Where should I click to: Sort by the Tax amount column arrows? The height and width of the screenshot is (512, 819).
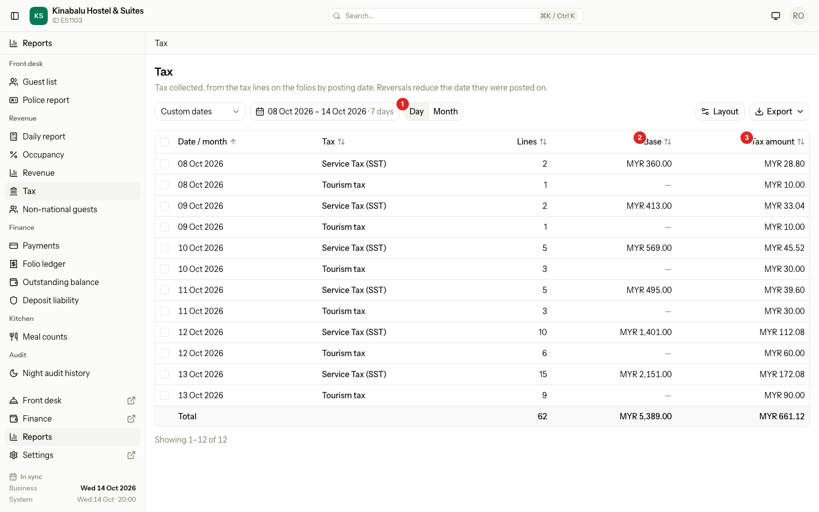click(x=801, y=142)
